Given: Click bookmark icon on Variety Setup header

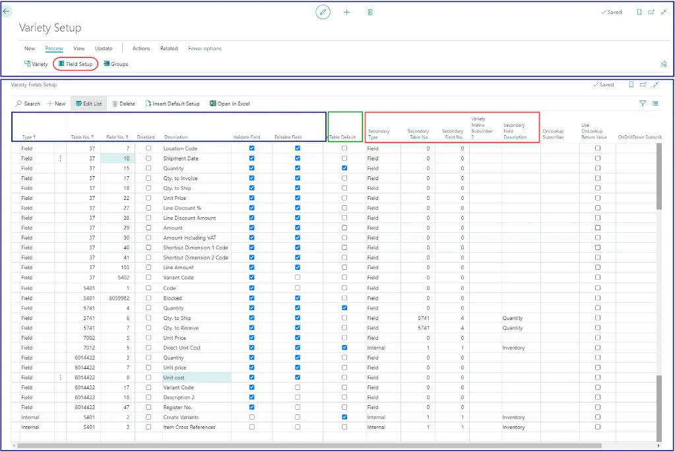Looking at the screenshot, I should (639, 12).
